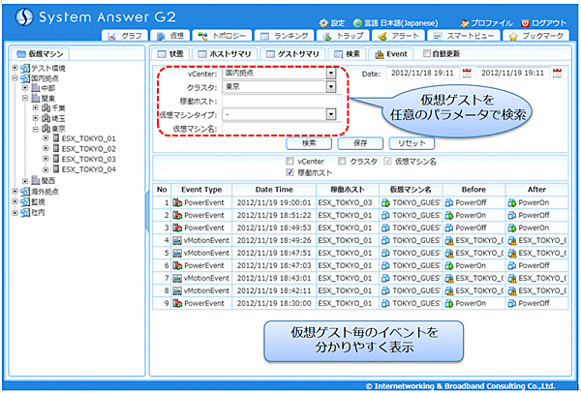Screen dimensions: 581x393
Task: Check the vCenter column checkbox
Action: pyautogui.click(x=290, y=161)
